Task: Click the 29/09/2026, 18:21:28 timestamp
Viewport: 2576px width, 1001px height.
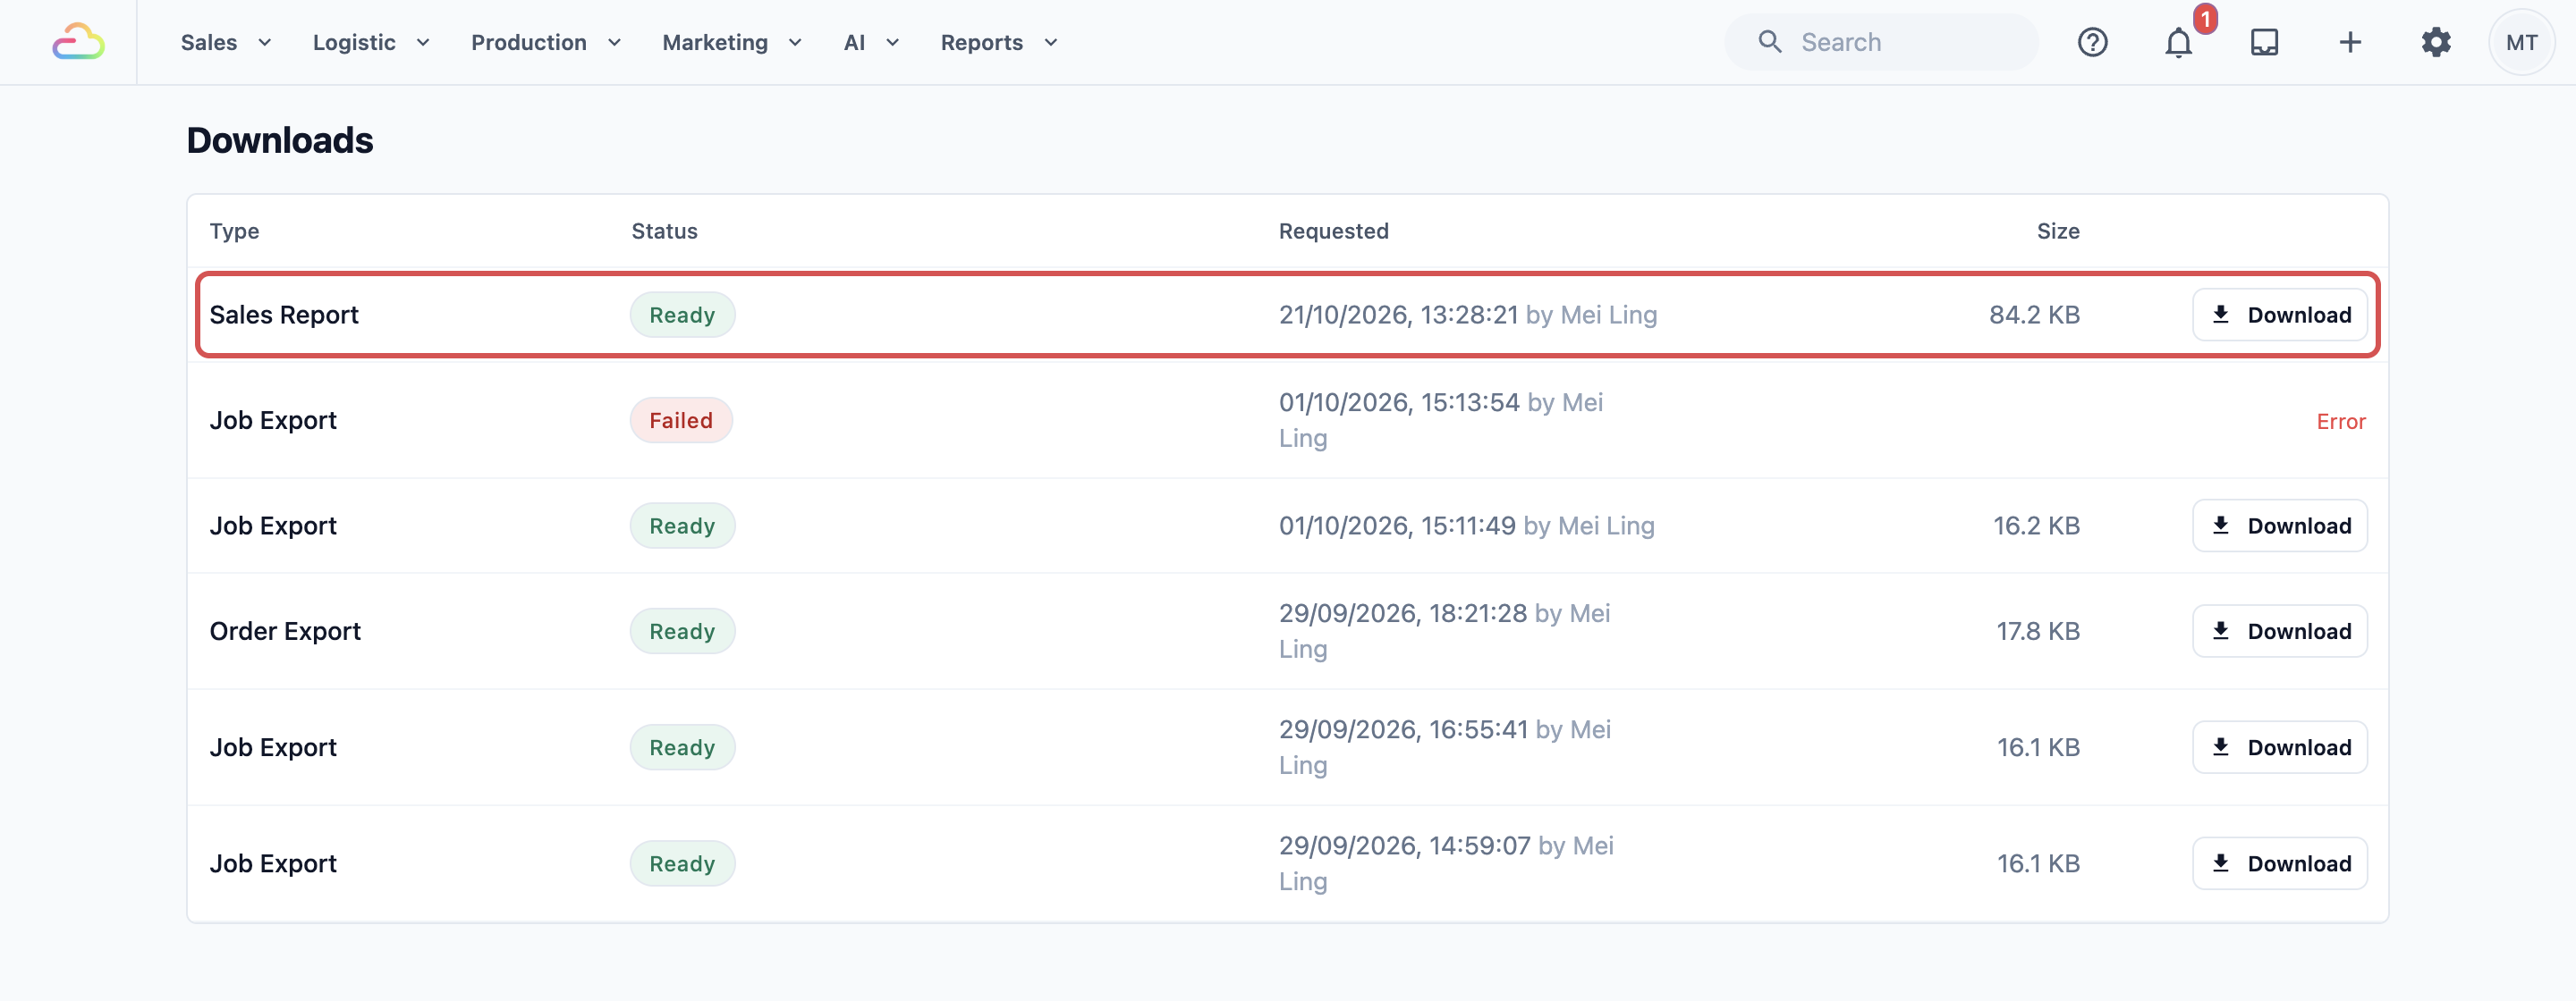Action: pos(1402,613)
